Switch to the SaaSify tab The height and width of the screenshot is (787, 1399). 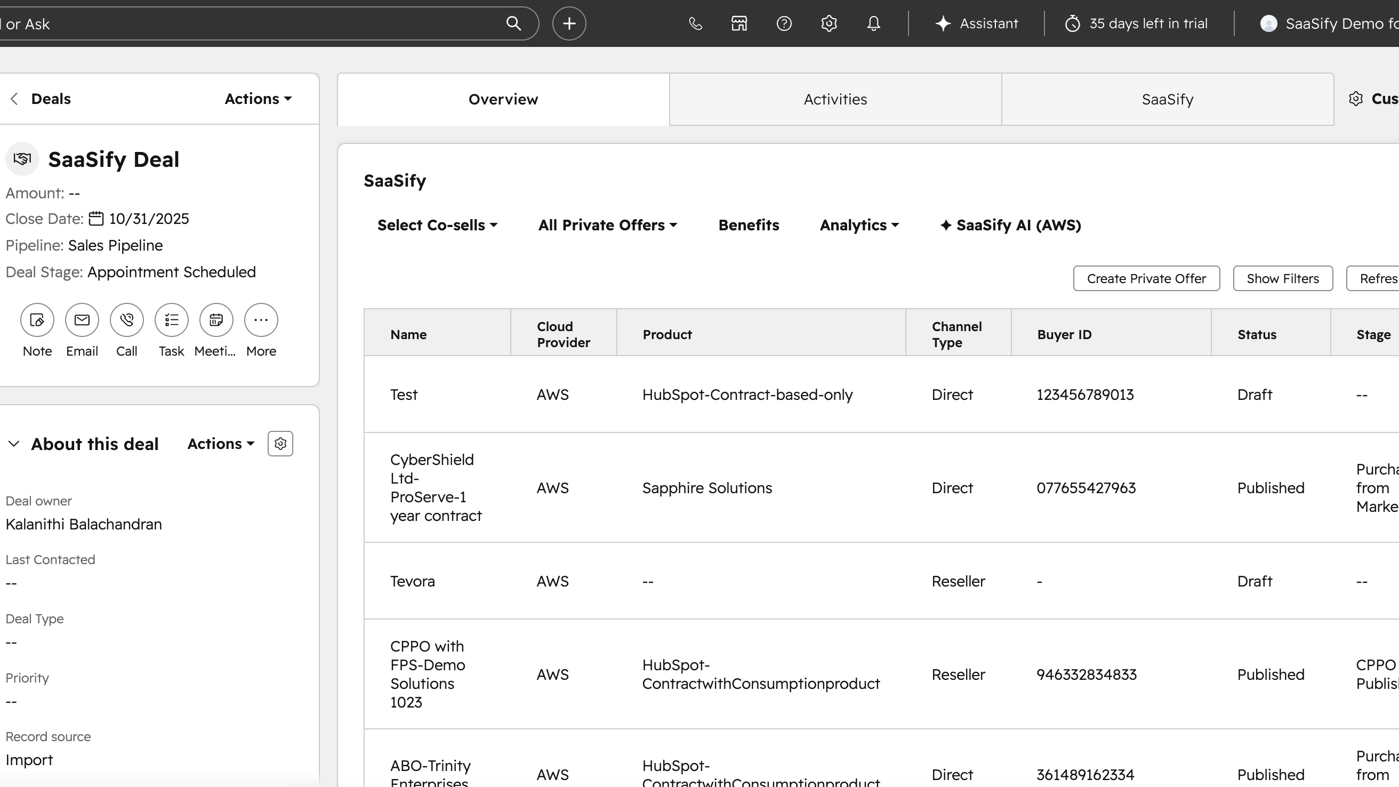(1168, 99)
